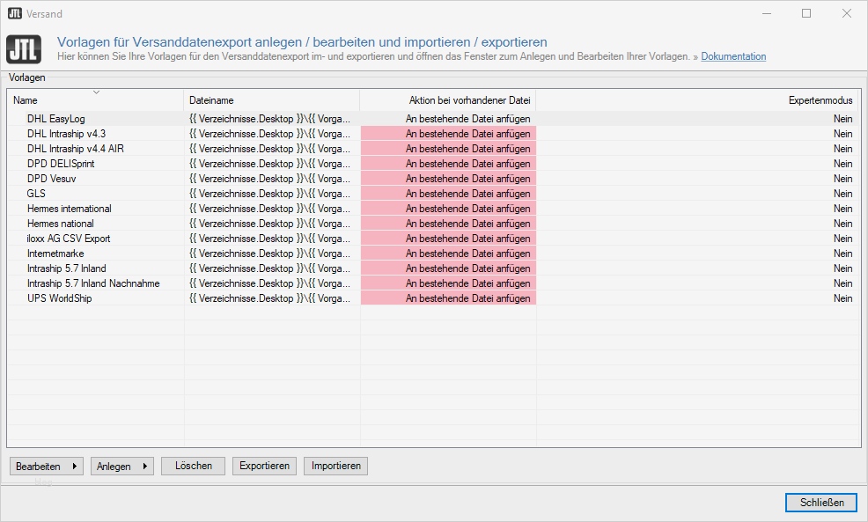Select the Internetmarke template row

click(x=433, y=253)
